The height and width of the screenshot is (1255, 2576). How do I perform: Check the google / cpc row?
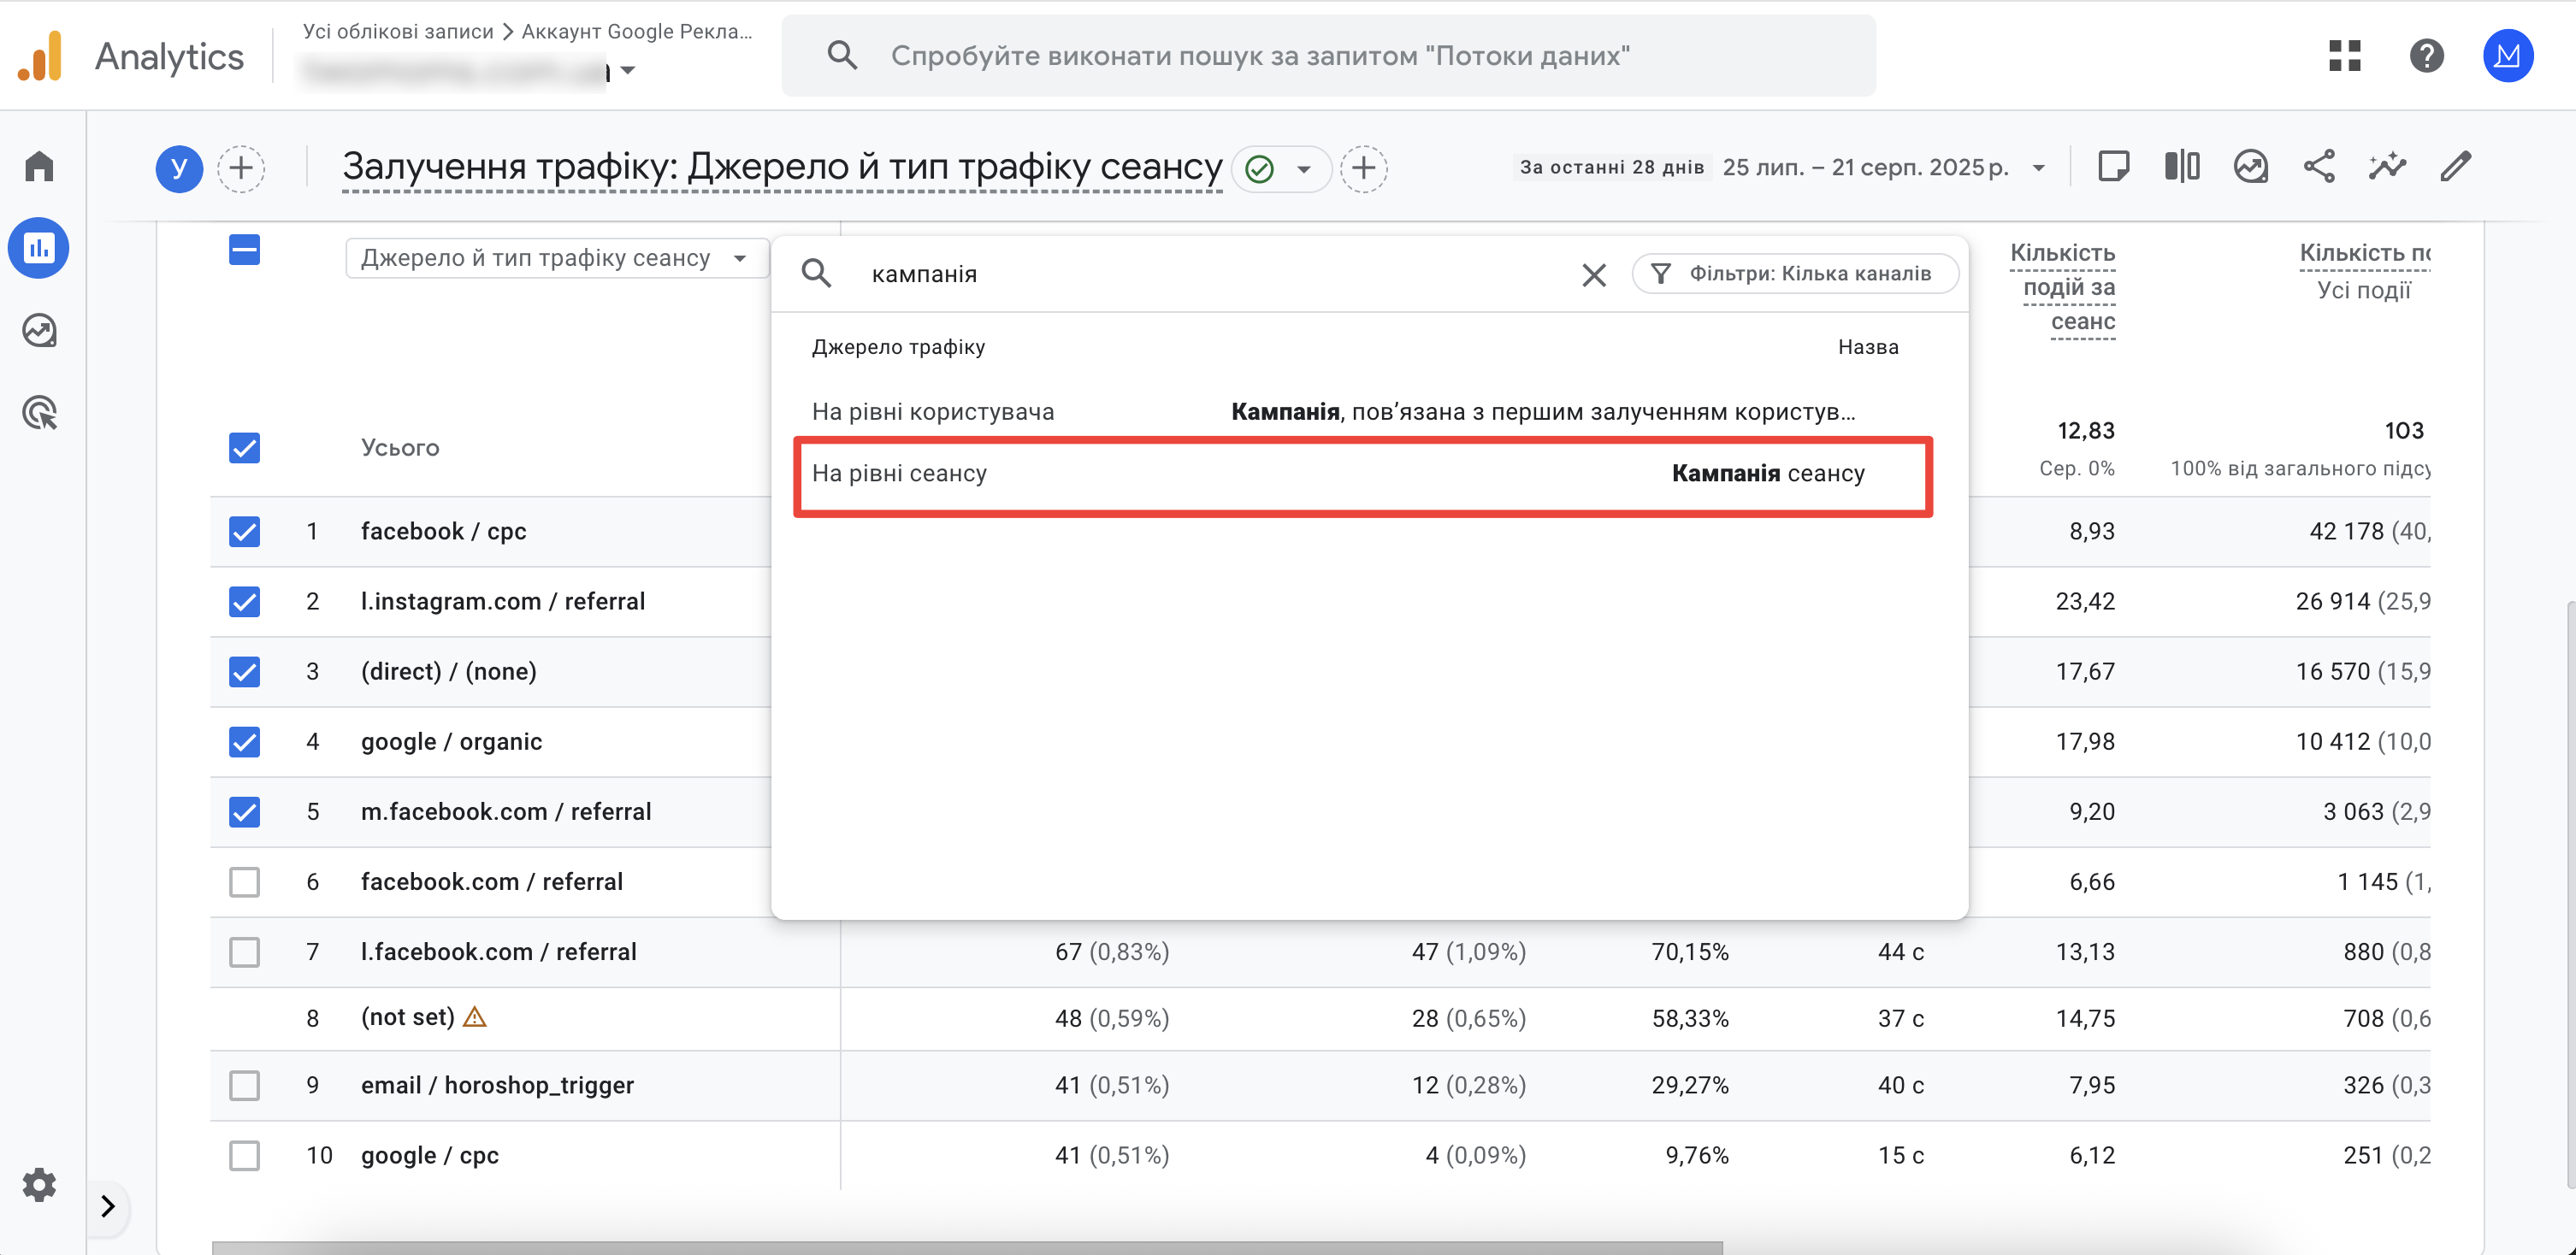(244, 1155)
